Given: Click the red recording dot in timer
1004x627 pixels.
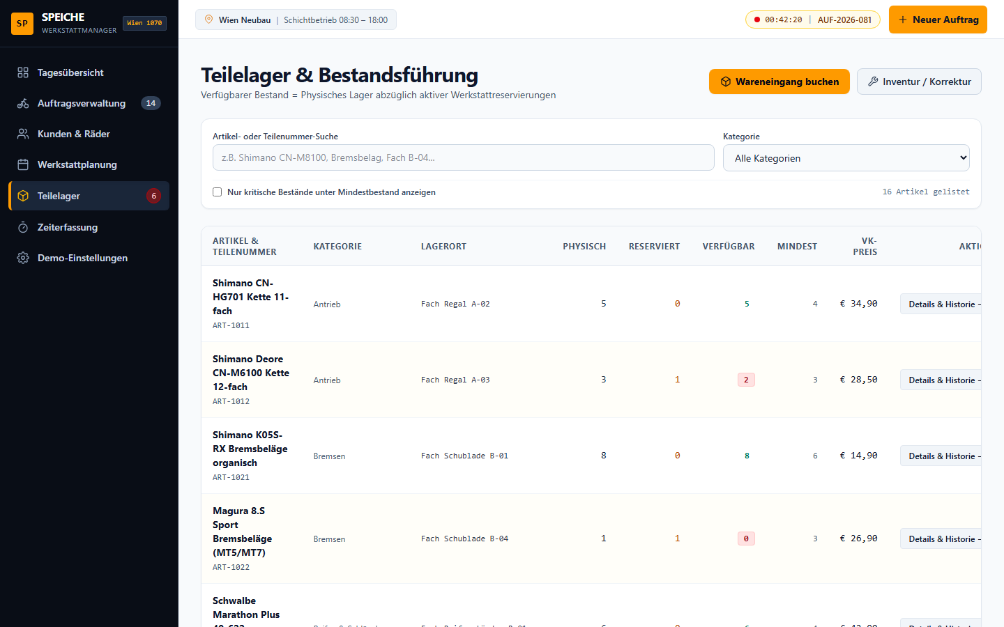Looking at the screenshot, I should point(757,20).
